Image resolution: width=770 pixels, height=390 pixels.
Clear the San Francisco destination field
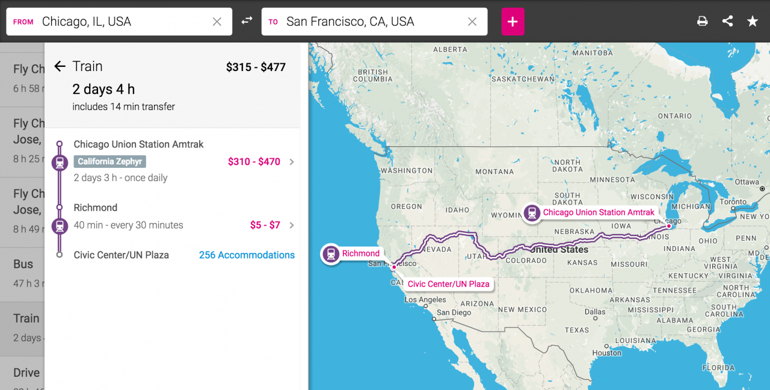point(472,22)
